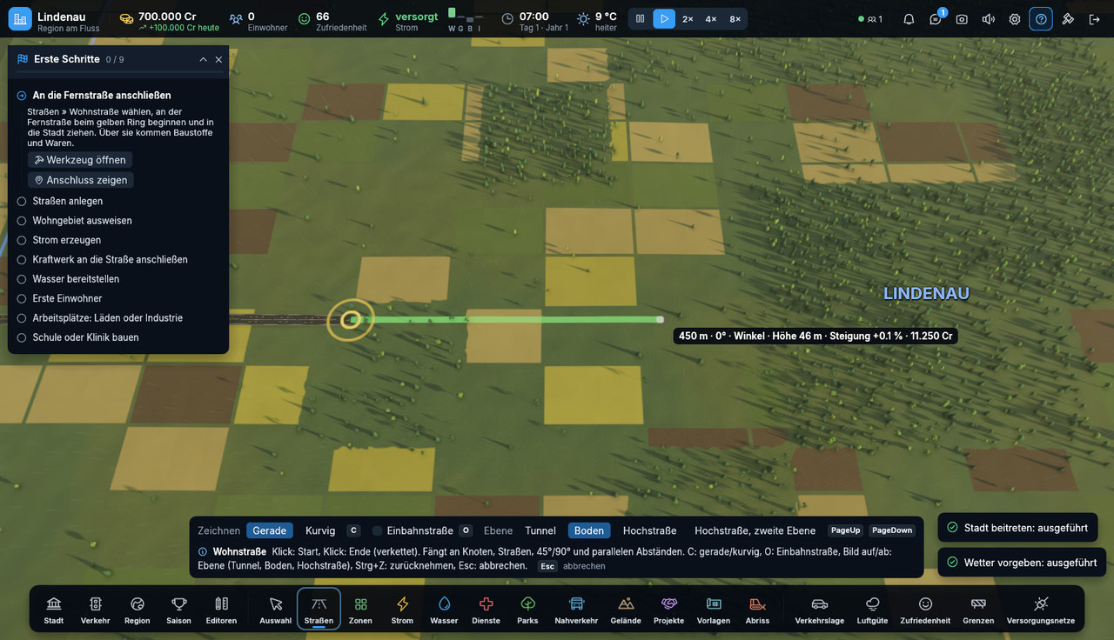Viewport: 1114px width, 640px height.
Task: Enable the Einbahnstraße checkbox
Action: pyautogui.click(x=378, y=530)
